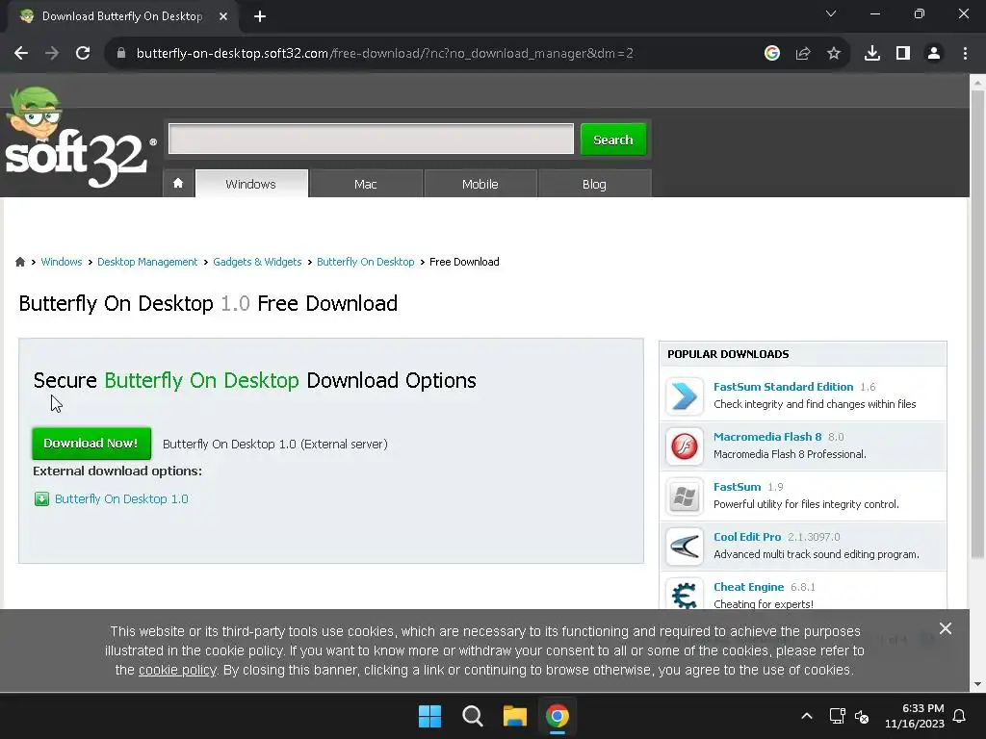Open the Chrome downloads icon
Screen dimensions: 986x739
coord(872,54)
